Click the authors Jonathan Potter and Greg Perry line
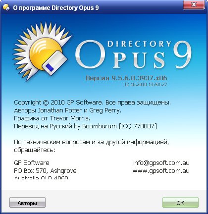Screen dimensions: 208x214 click(68, 110)
